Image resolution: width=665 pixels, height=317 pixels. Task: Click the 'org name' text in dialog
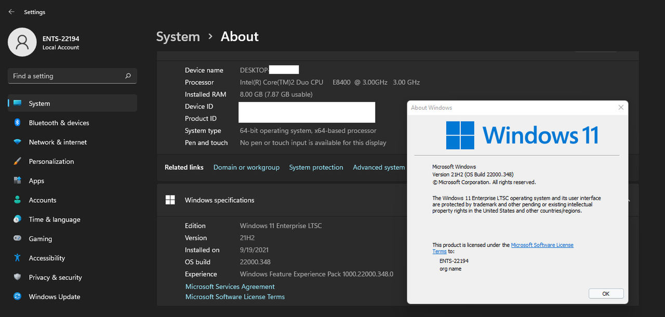pos(450,269)
